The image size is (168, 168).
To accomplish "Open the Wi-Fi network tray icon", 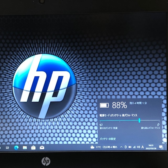I will [134, 147].
